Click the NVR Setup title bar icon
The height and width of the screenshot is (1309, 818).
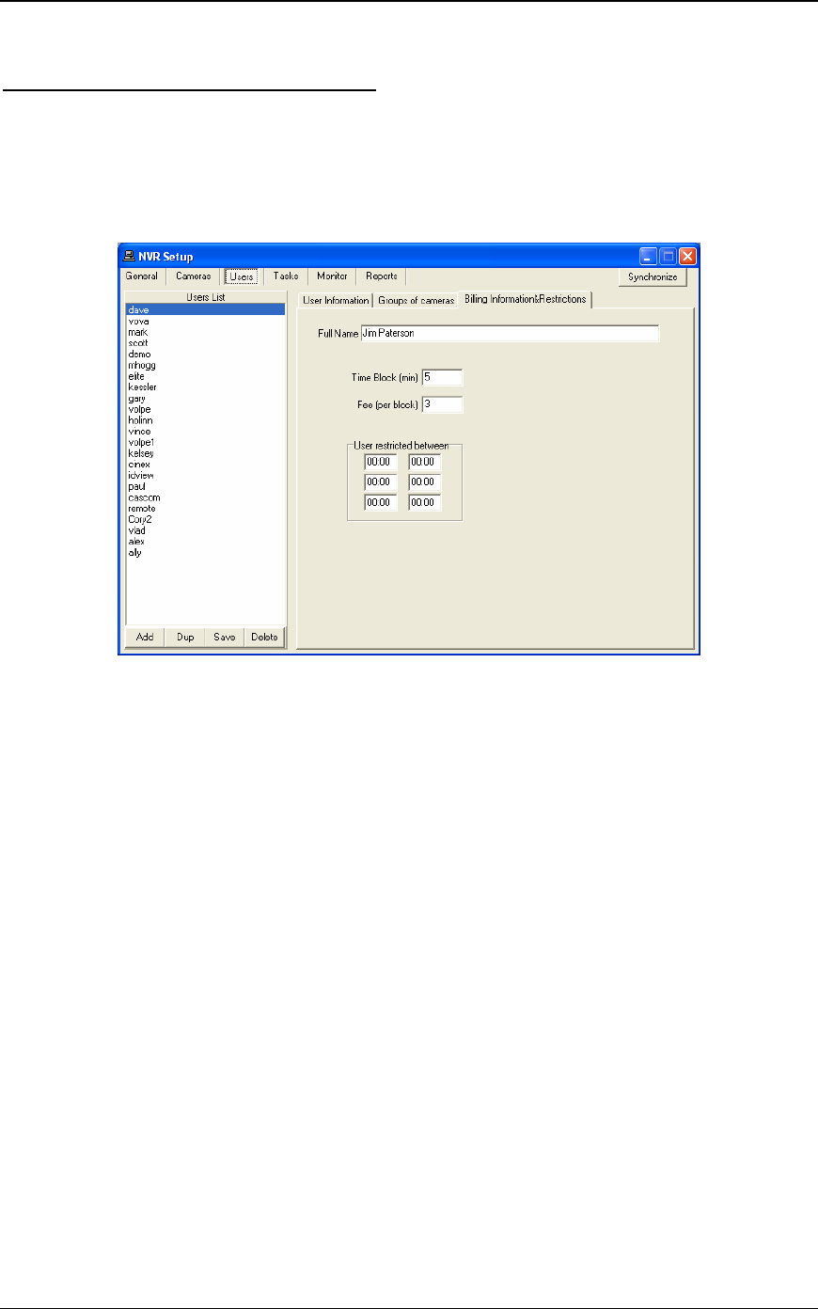(x=129, y=257)
